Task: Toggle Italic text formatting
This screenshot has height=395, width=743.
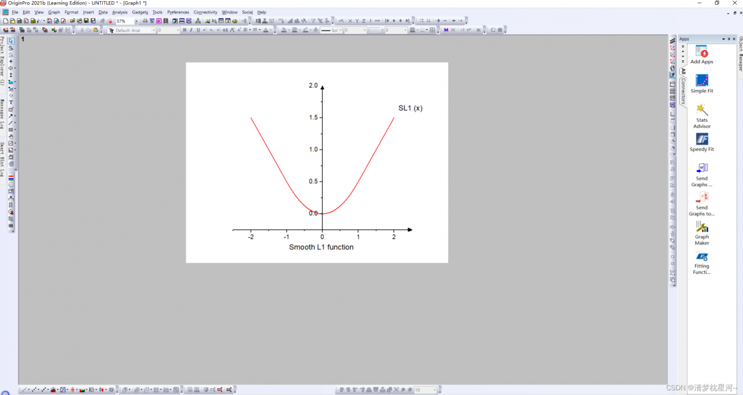Action: [191, 30]
